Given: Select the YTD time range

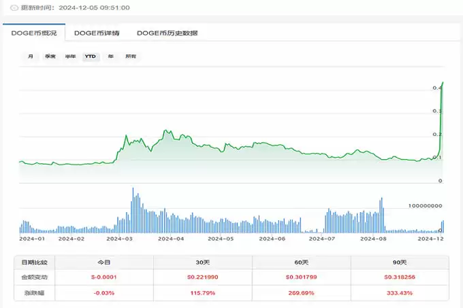Looking at the screenshot, I should pyautogui.click(x=90, y=56).
